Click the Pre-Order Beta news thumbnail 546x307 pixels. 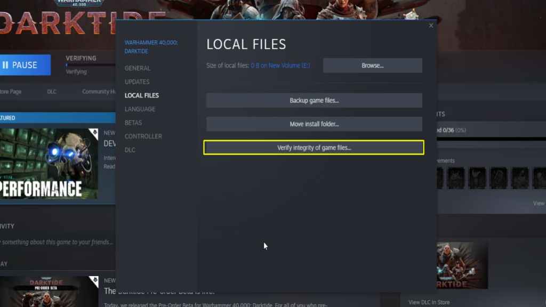pos(49,292)
